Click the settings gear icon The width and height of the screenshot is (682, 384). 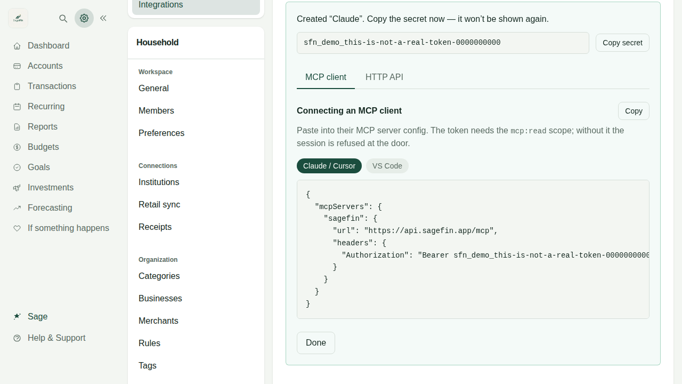[x=84, y=18]
